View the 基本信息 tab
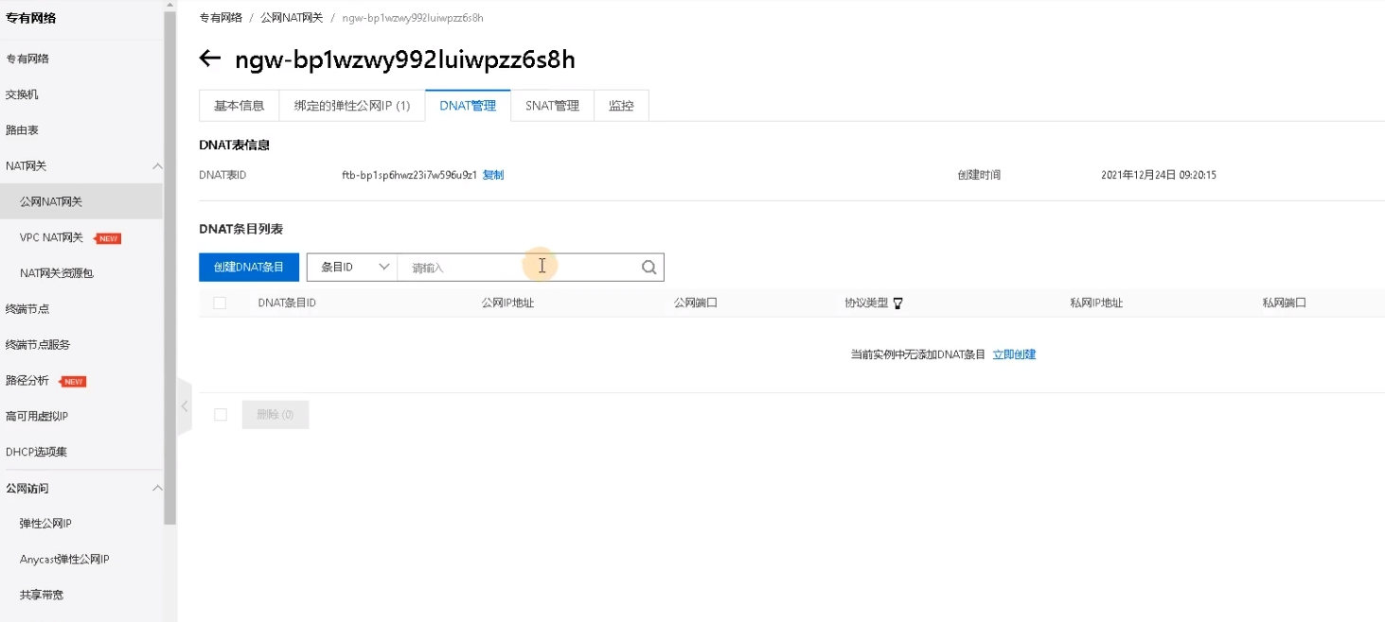The image size is (1385, 622). point(239,106)
